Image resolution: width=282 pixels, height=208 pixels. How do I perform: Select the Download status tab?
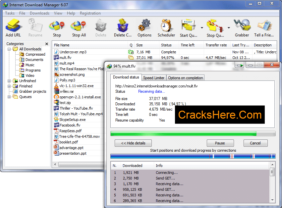[x=126, y=77]
